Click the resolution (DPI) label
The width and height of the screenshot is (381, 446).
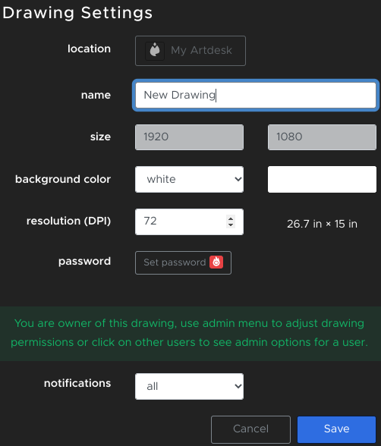pos(68,221)
